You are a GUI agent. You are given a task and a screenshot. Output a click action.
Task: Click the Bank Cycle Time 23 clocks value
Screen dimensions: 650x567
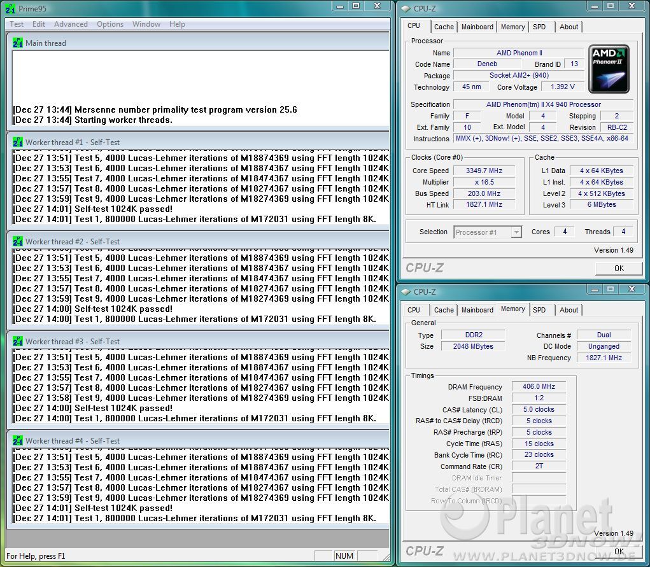[x=539, y=454]
